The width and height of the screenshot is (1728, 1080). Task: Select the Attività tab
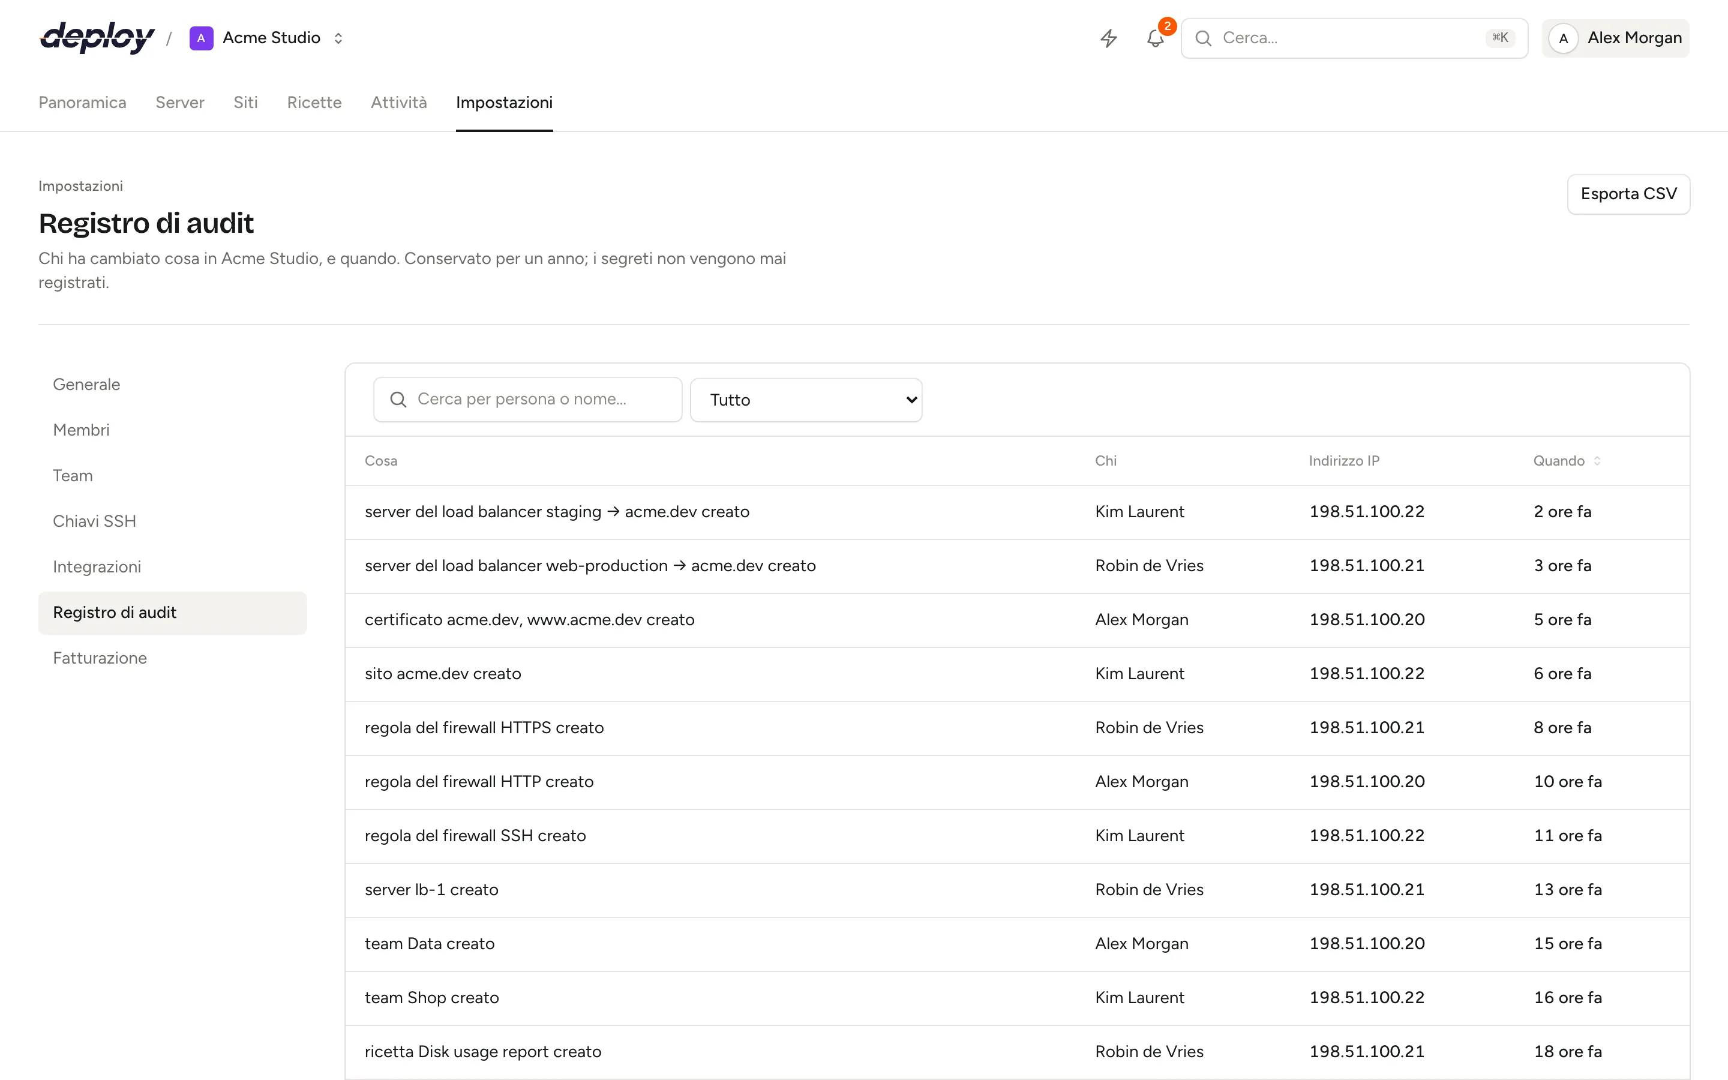pos(398,102)
